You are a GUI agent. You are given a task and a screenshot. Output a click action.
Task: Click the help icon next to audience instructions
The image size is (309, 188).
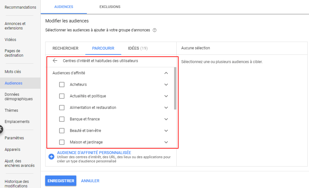(x=154, y=30)
